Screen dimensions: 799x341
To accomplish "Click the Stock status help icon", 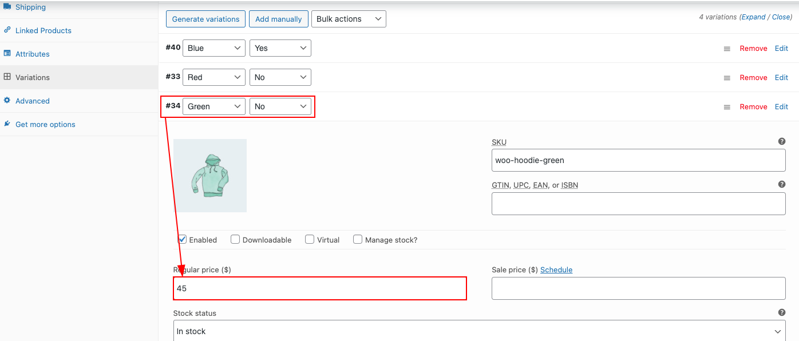I will tap(782, 312).
